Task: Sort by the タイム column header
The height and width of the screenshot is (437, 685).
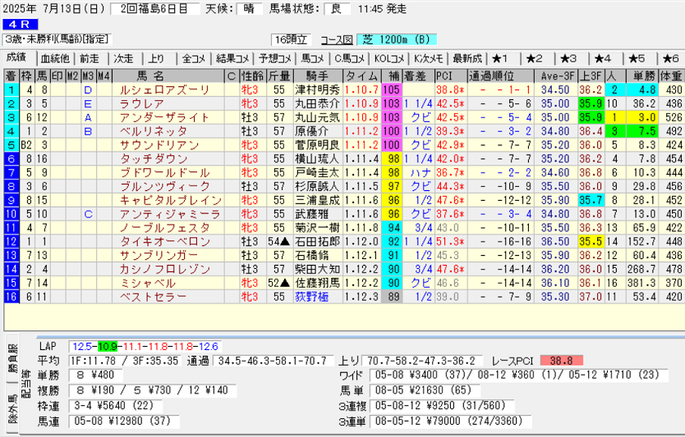Action: 361,75
